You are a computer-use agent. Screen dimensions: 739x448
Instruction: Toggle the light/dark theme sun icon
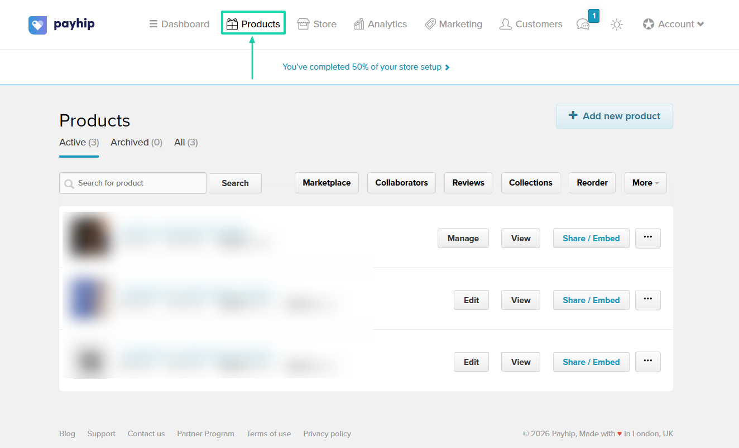(x=616, y=25)
